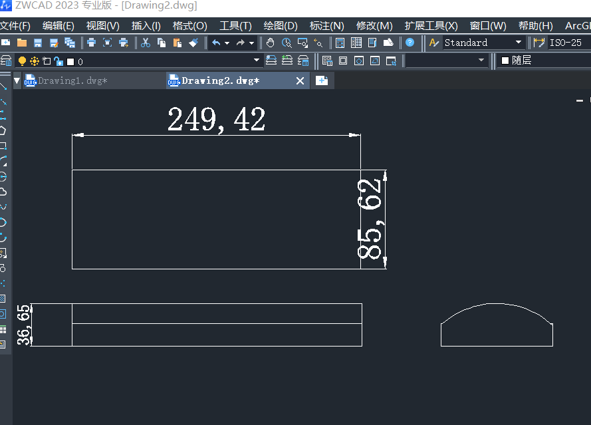
Task: Open the Tool Palettes icon
Action: coord(372,43)
